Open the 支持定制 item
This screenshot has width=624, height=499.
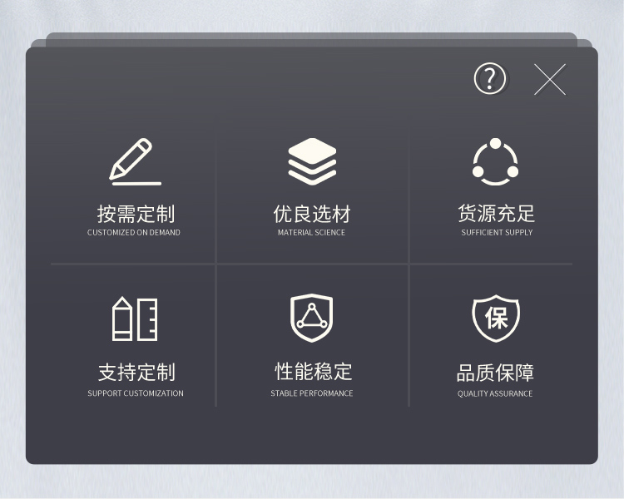point(136,372)
